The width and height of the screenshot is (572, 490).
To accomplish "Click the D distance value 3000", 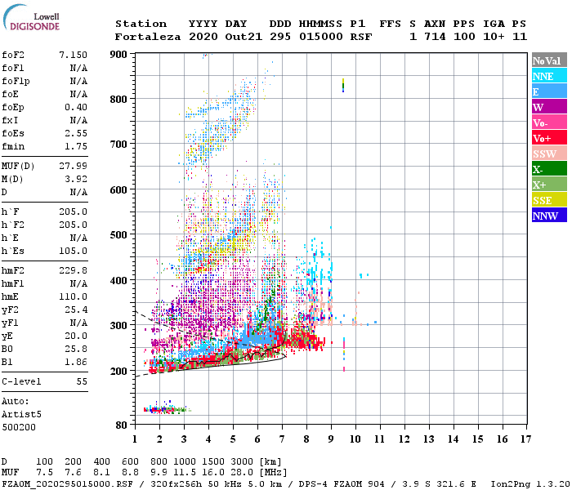I will (242, 462).
